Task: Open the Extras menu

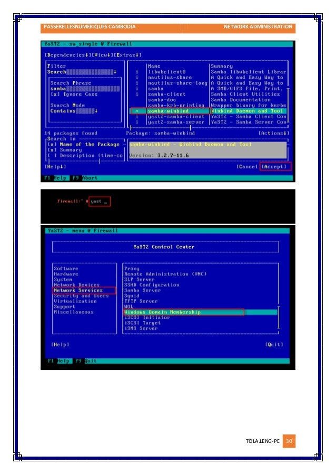Action: point(127,55)
